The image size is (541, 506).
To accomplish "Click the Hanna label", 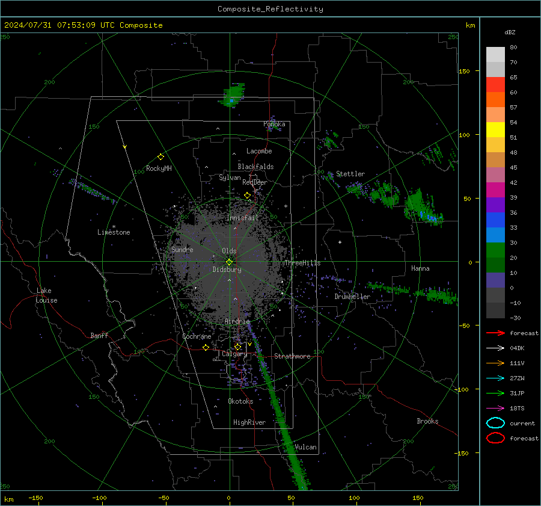I will [420, 268].
